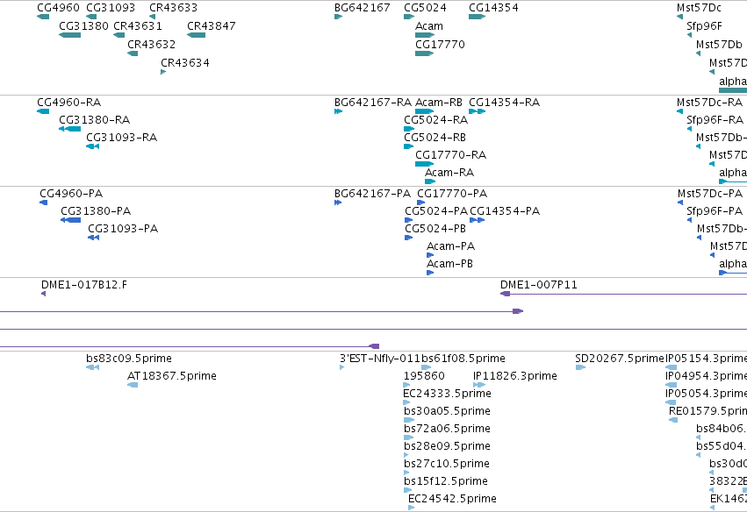Select the CG17770-PA protein label

point(452,194)
